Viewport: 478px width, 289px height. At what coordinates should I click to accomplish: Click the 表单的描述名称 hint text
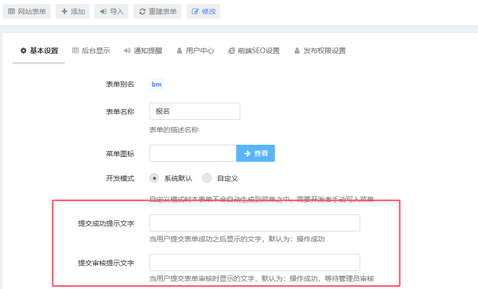[174, 130]
